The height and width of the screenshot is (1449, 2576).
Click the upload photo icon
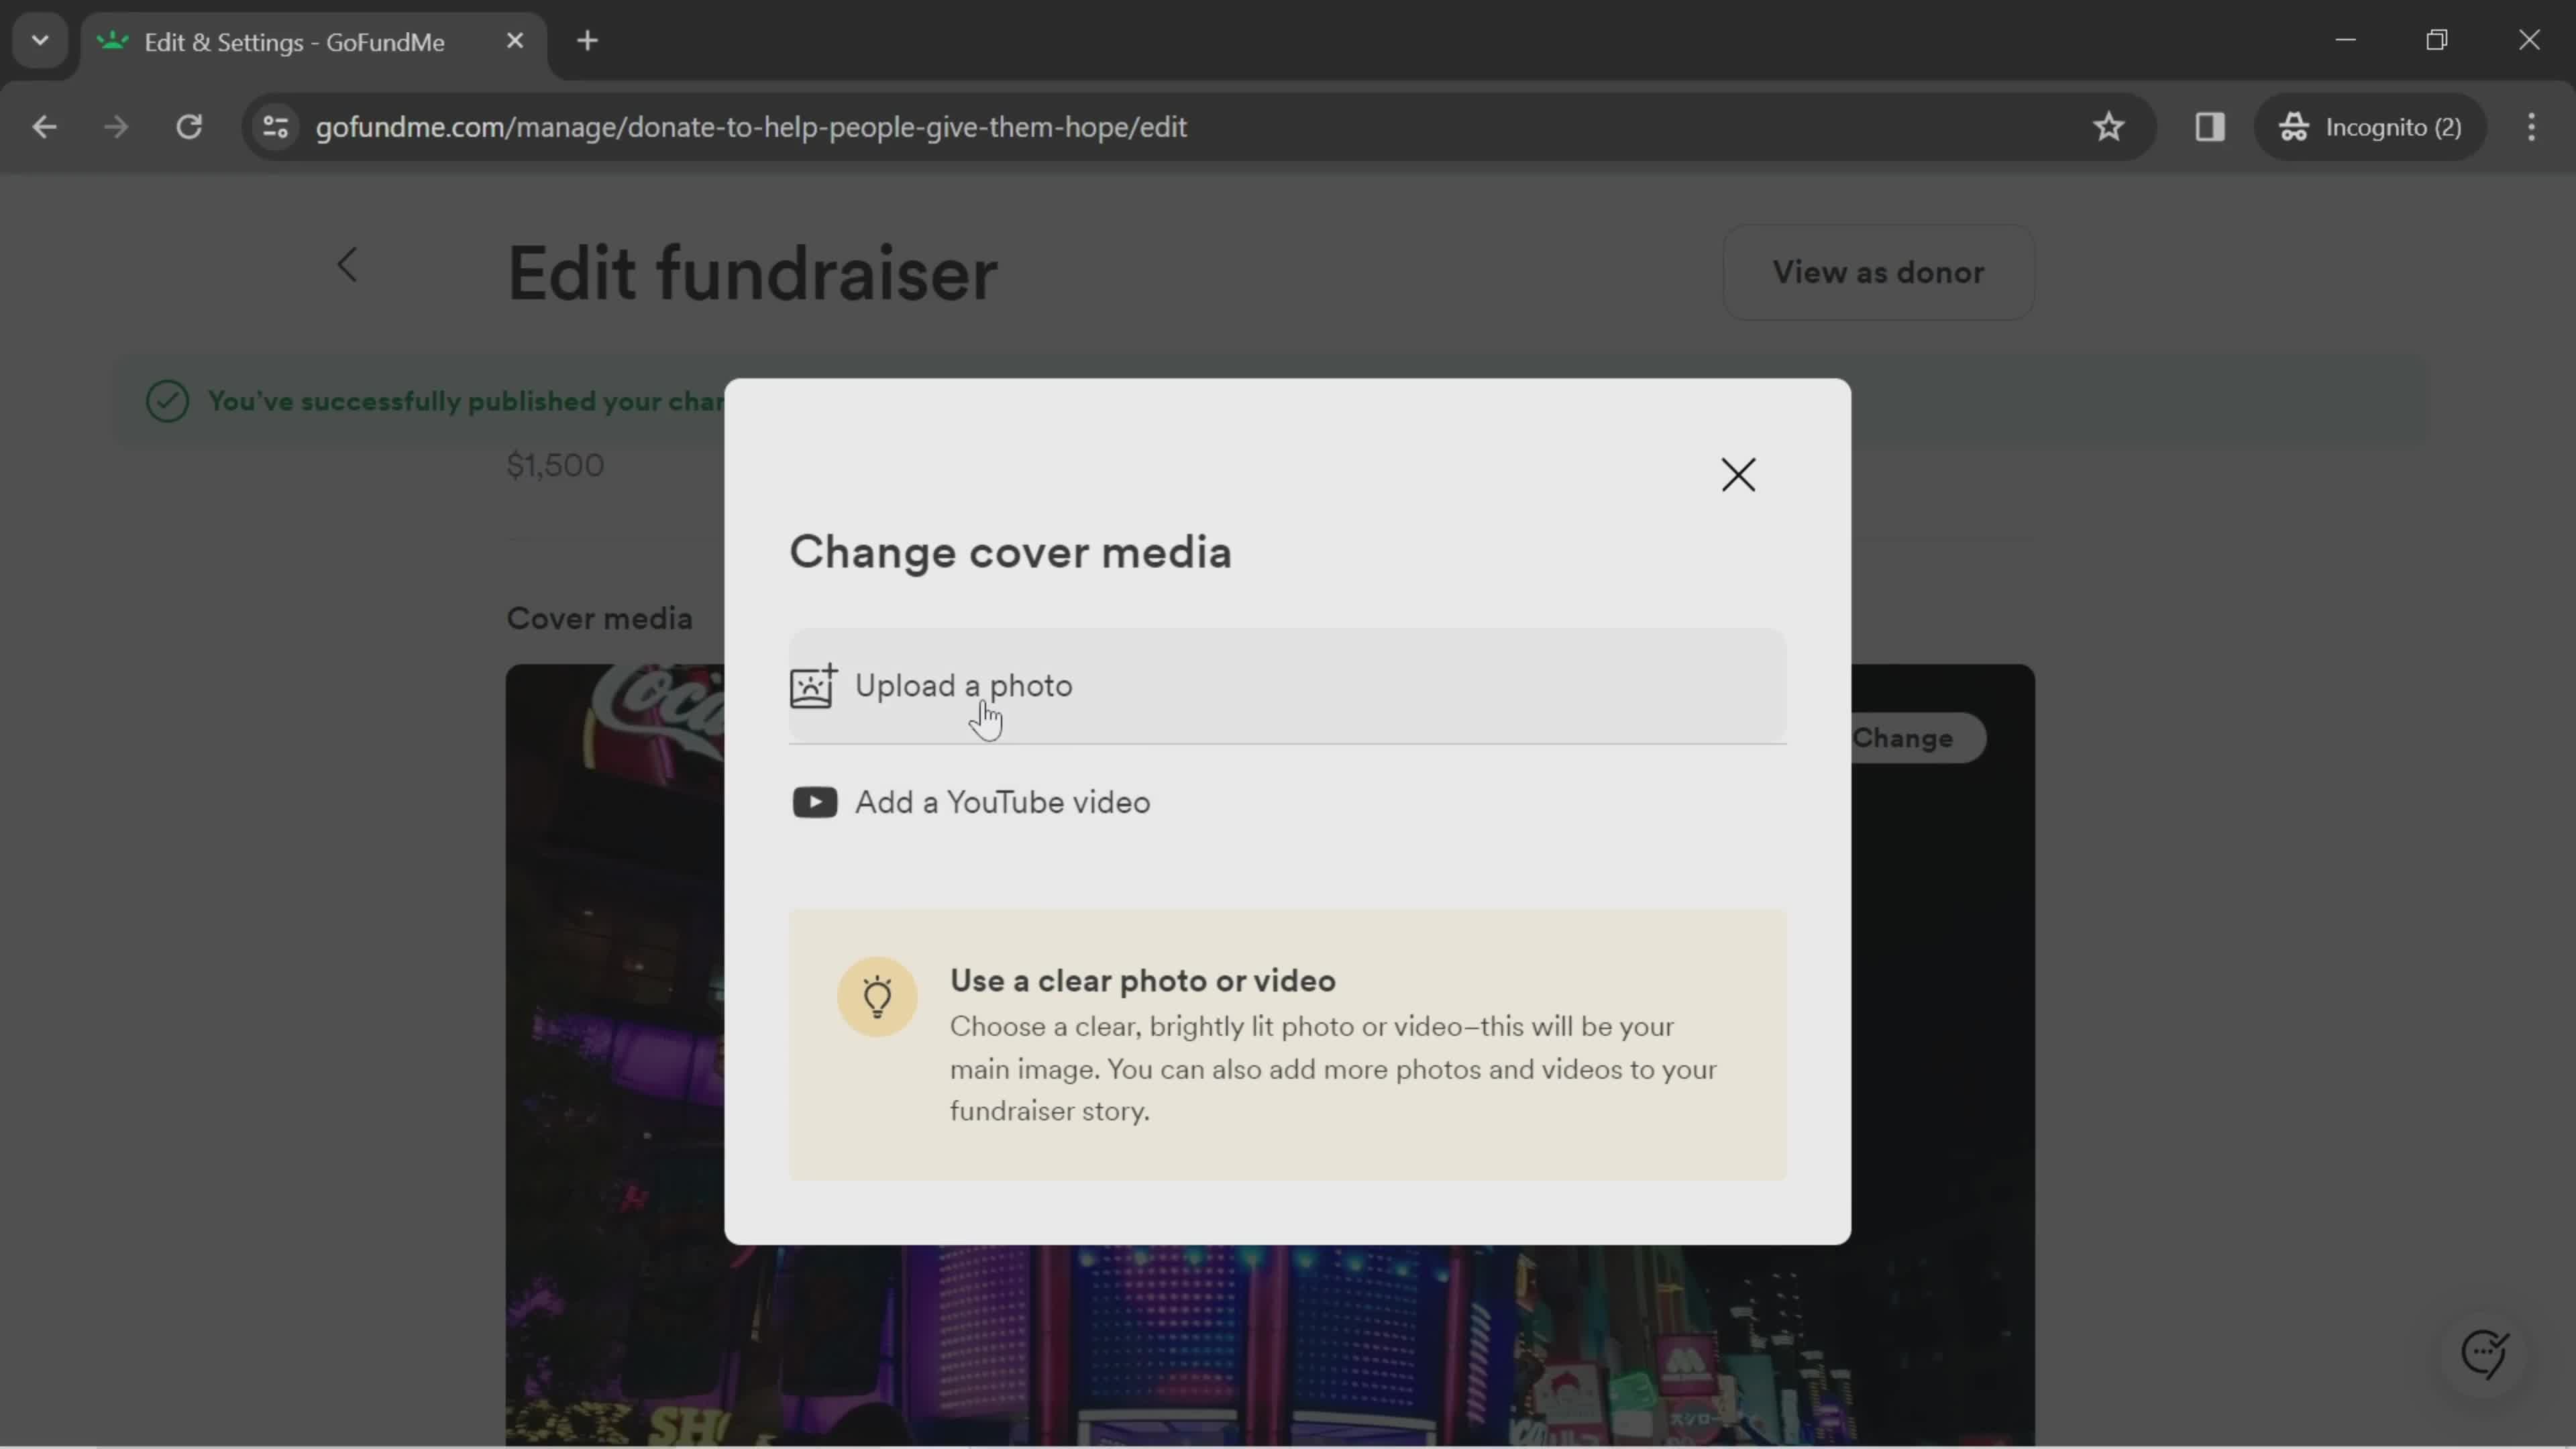814,686
